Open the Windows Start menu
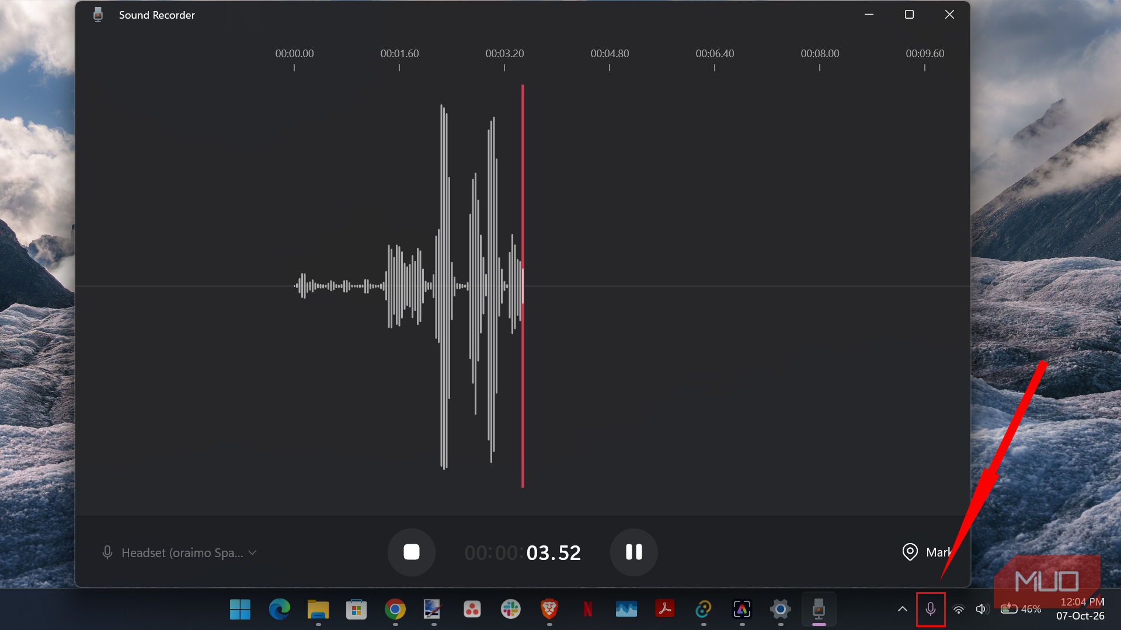Screen dimensions: 1121x630 (240, 610)
